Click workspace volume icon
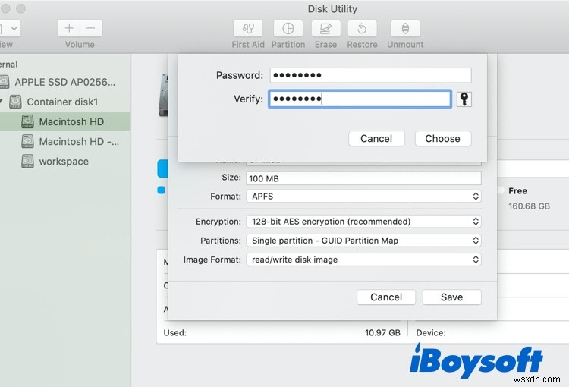Screen dimensions: 569x387 27,161
